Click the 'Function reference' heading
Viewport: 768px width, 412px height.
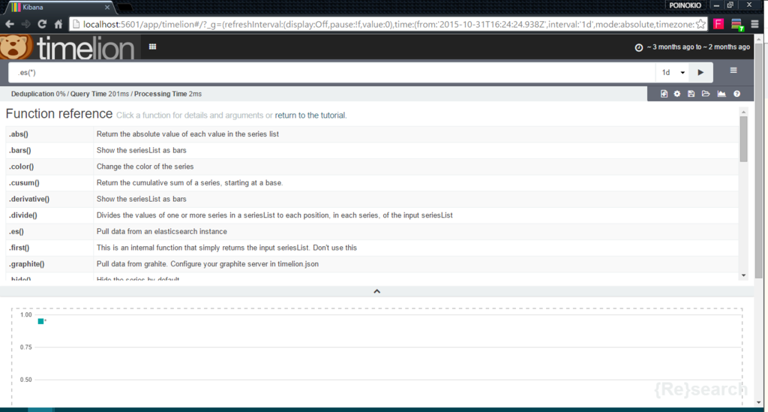pyautogui.click(x=59, y=113)
